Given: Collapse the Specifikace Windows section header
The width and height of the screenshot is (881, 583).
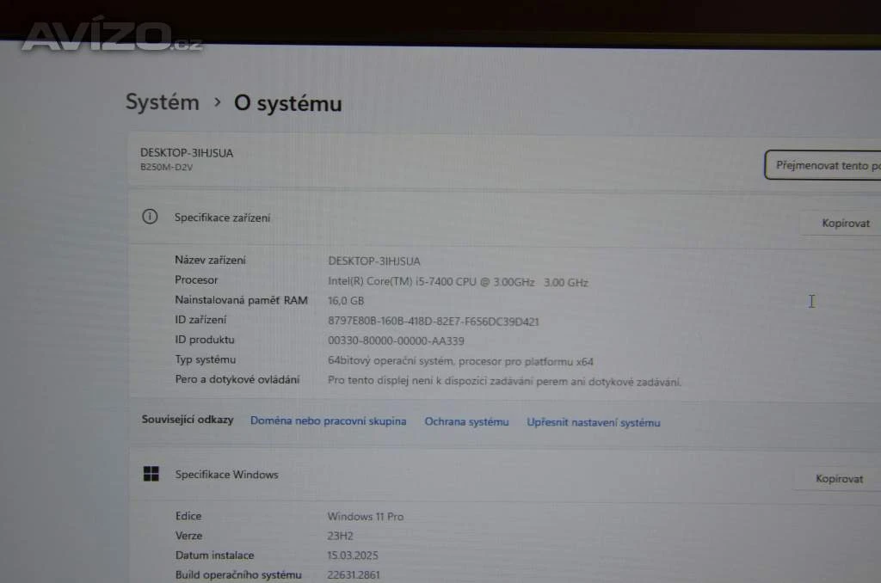Looking at the screenshot, I should (504, 476).
